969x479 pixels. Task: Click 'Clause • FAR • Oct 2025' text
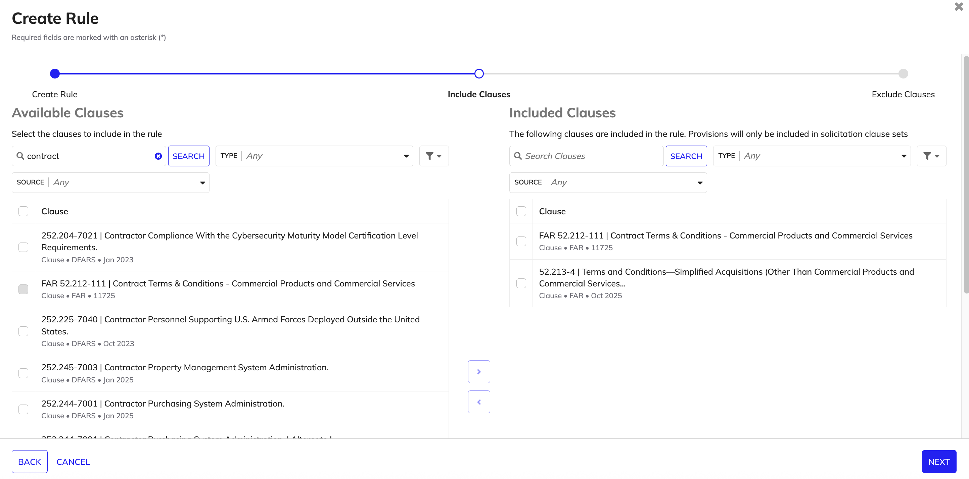point(581,296)
